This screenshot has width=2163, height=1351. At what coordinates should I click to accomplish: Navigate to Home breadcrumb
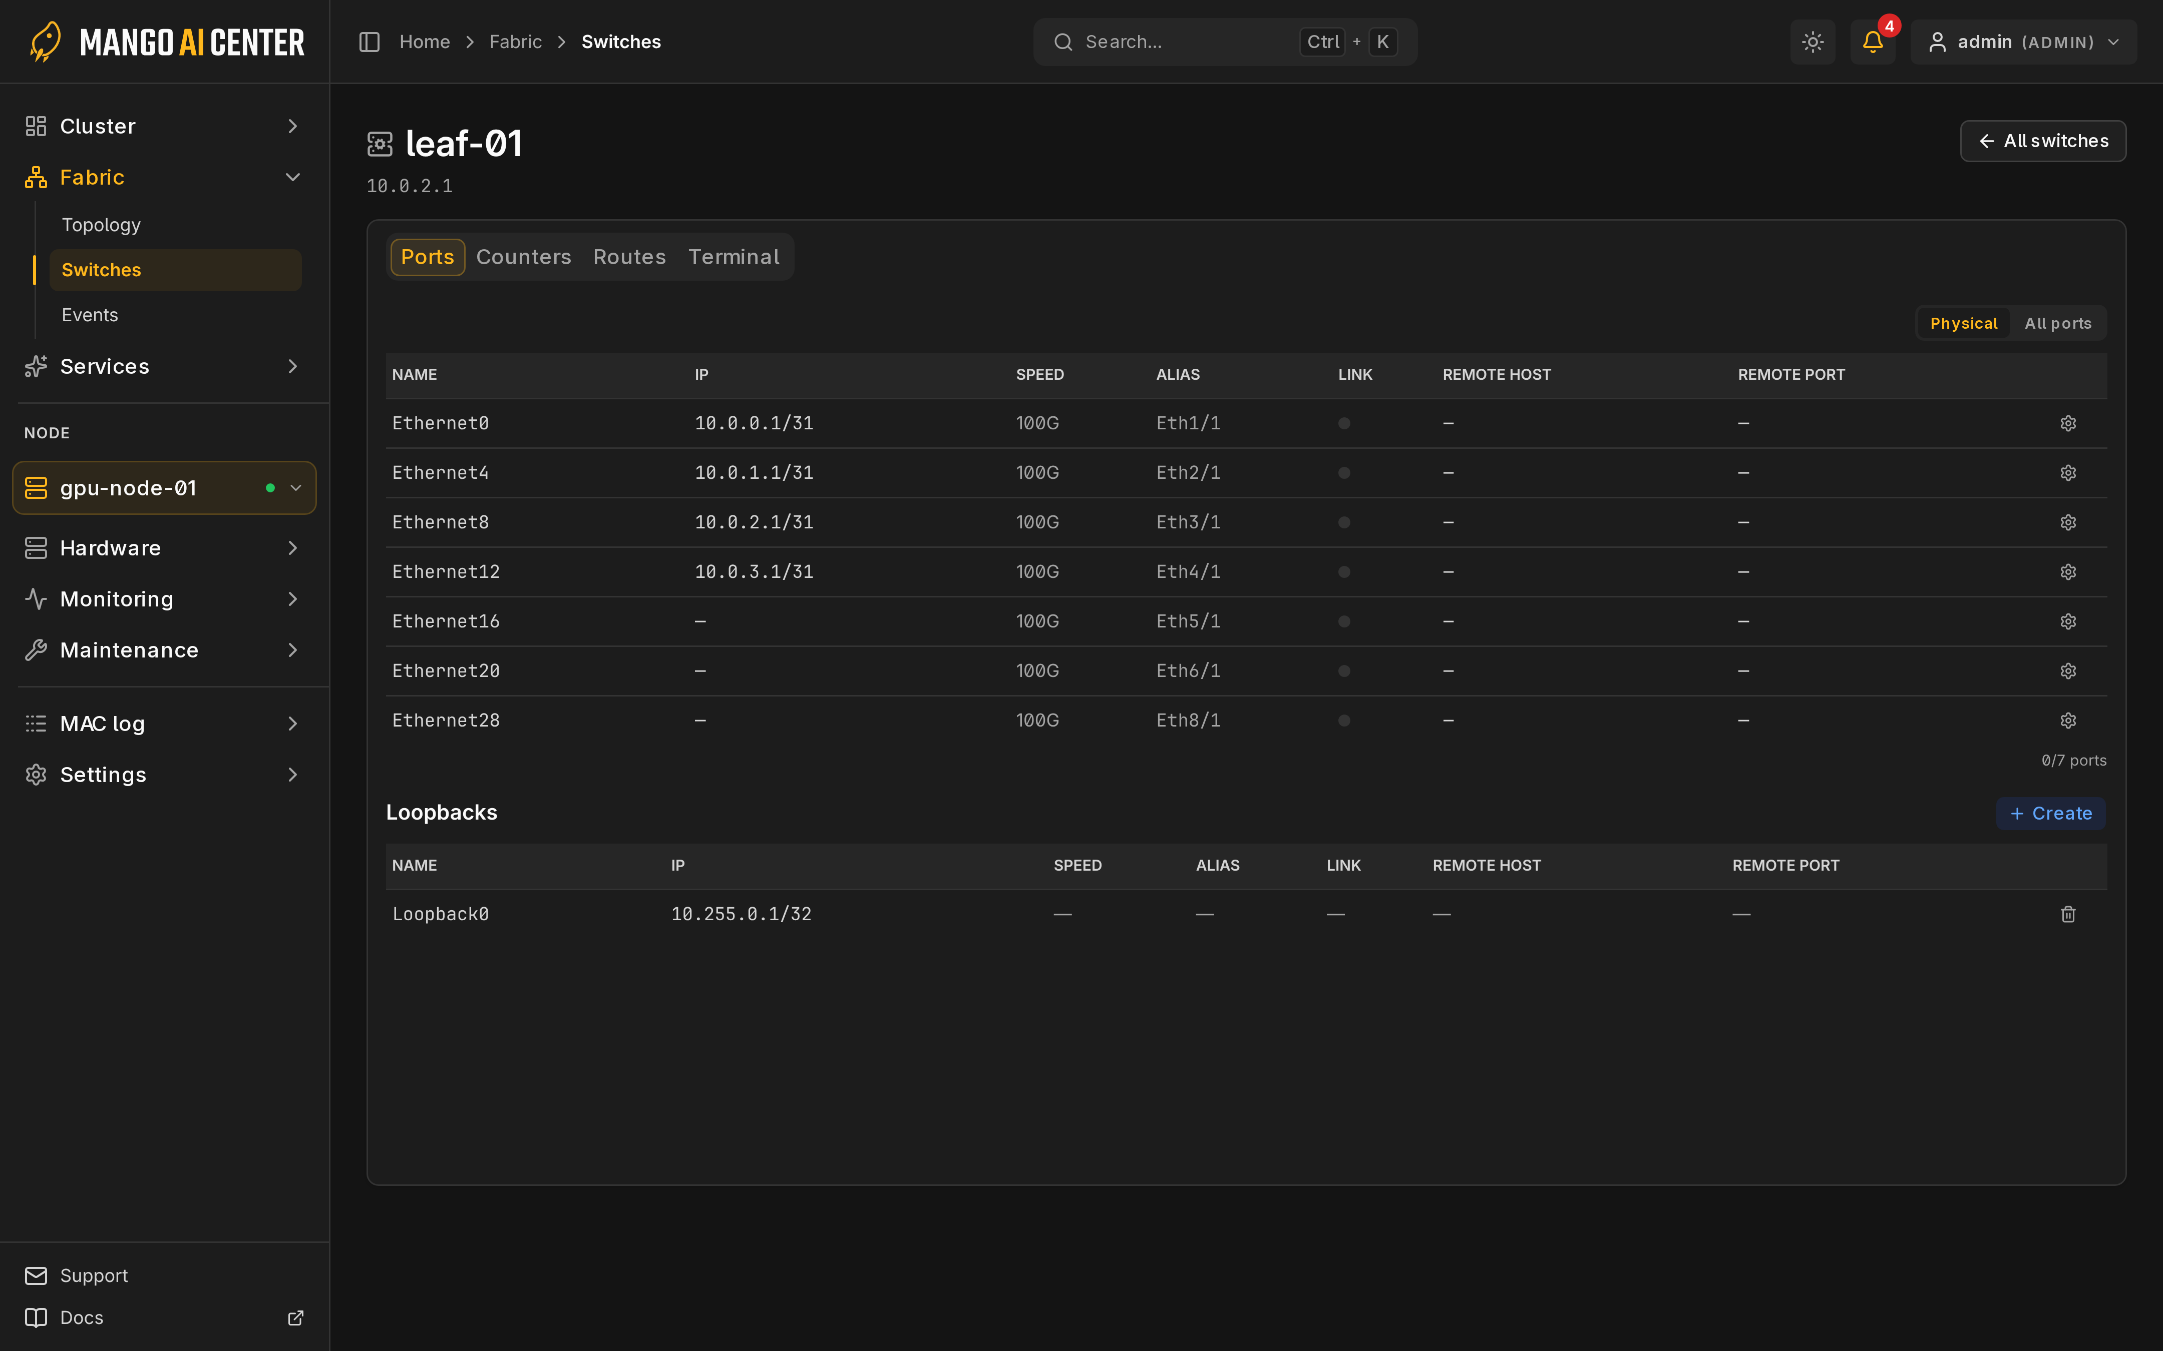[x=425, y=42]
